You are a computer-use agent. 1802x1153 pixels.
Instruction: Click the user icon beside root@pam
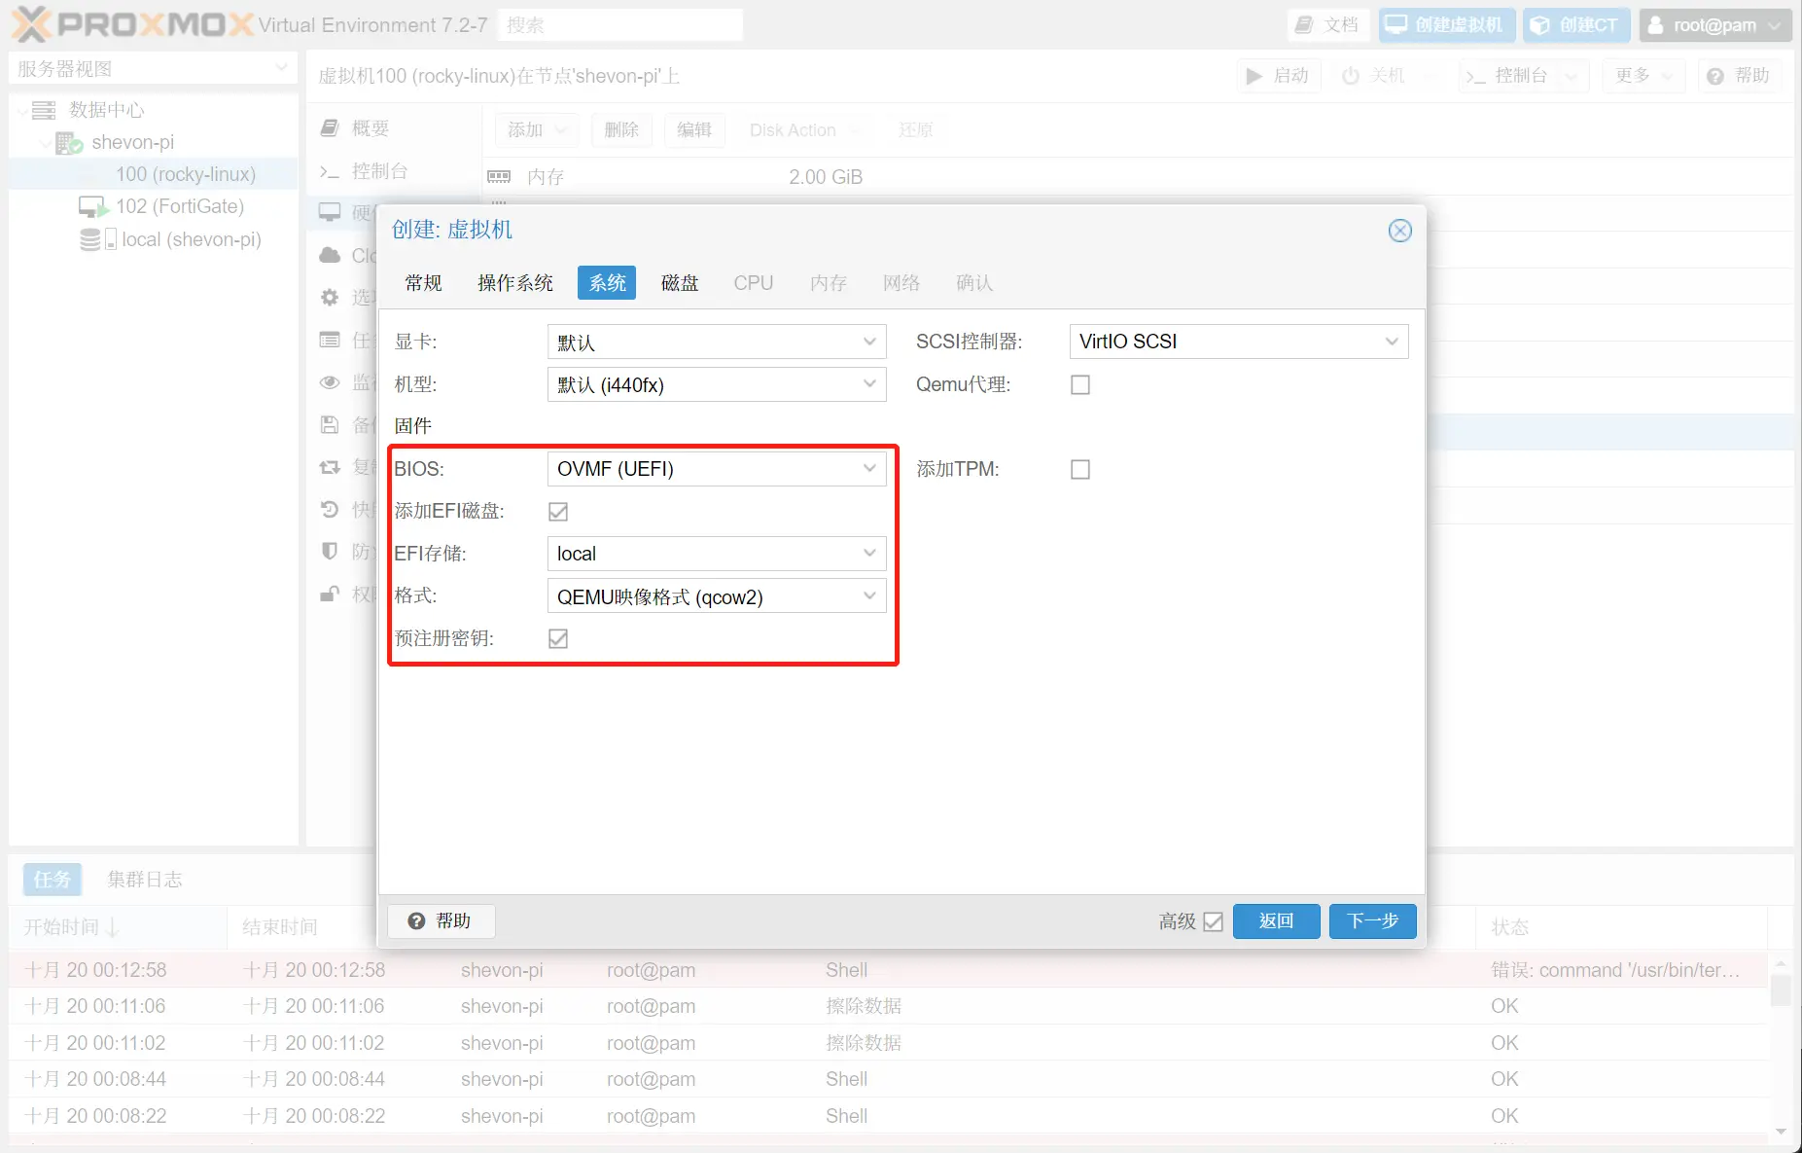[1655, 25]
